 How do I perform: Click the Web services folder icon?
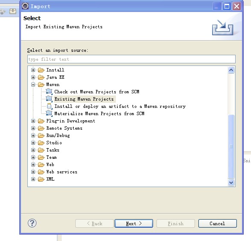click(x=41, y=172)
